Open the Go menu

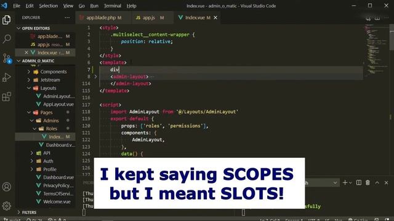pyautogui.click(x=82, y=6)
